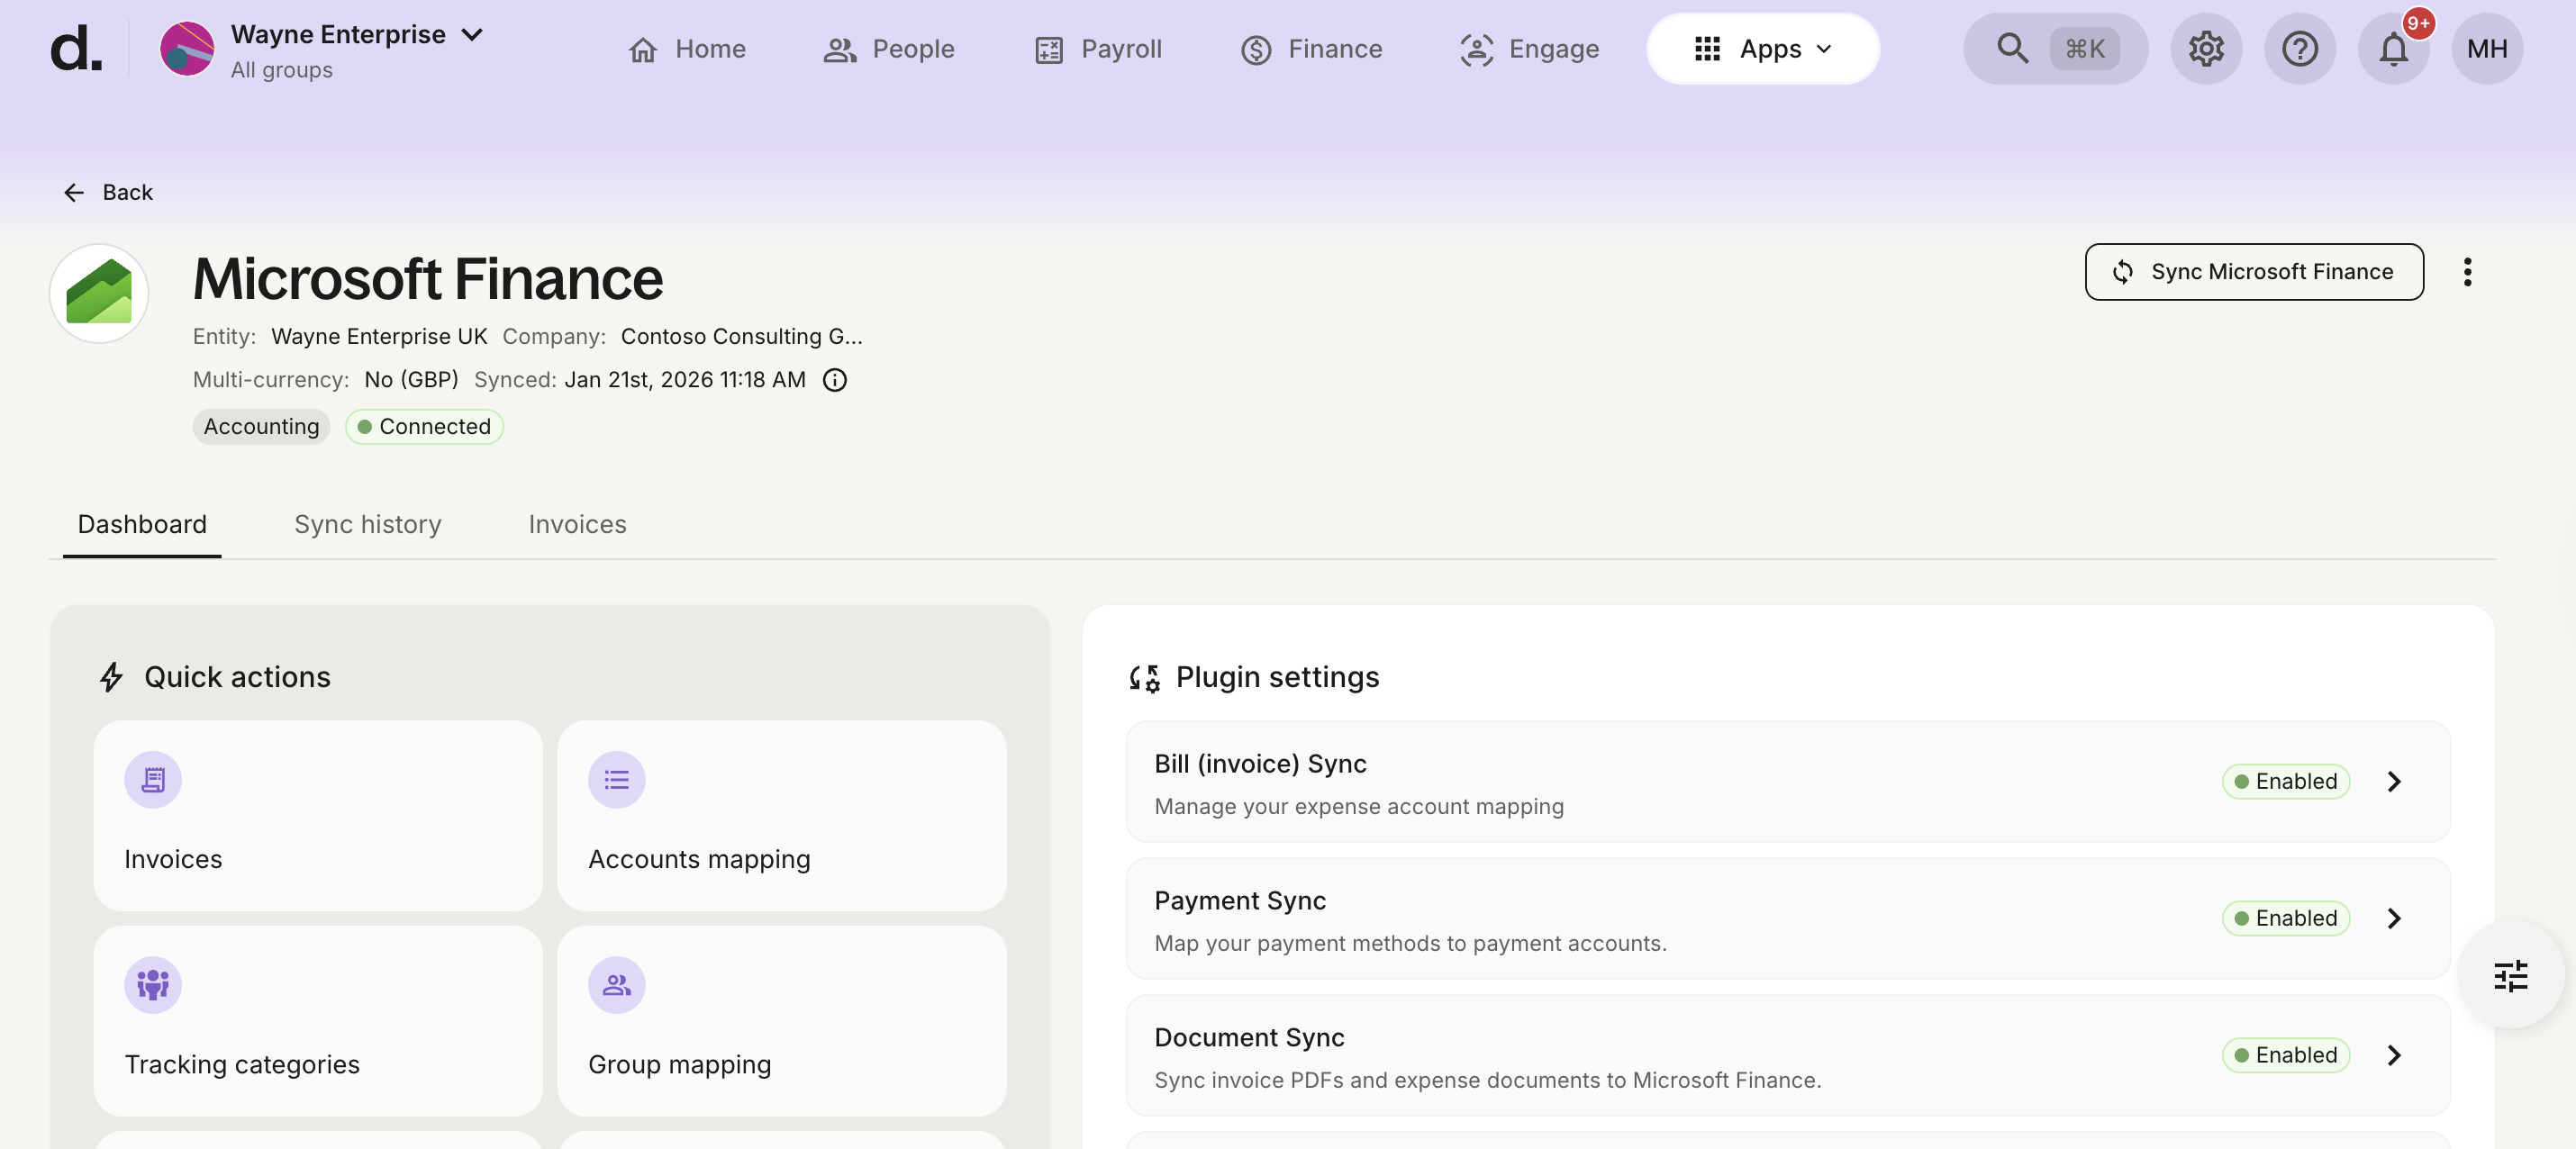
Task: Expand the Bill (invoice) Sync settings chevron
Action: click(2393, 781)
